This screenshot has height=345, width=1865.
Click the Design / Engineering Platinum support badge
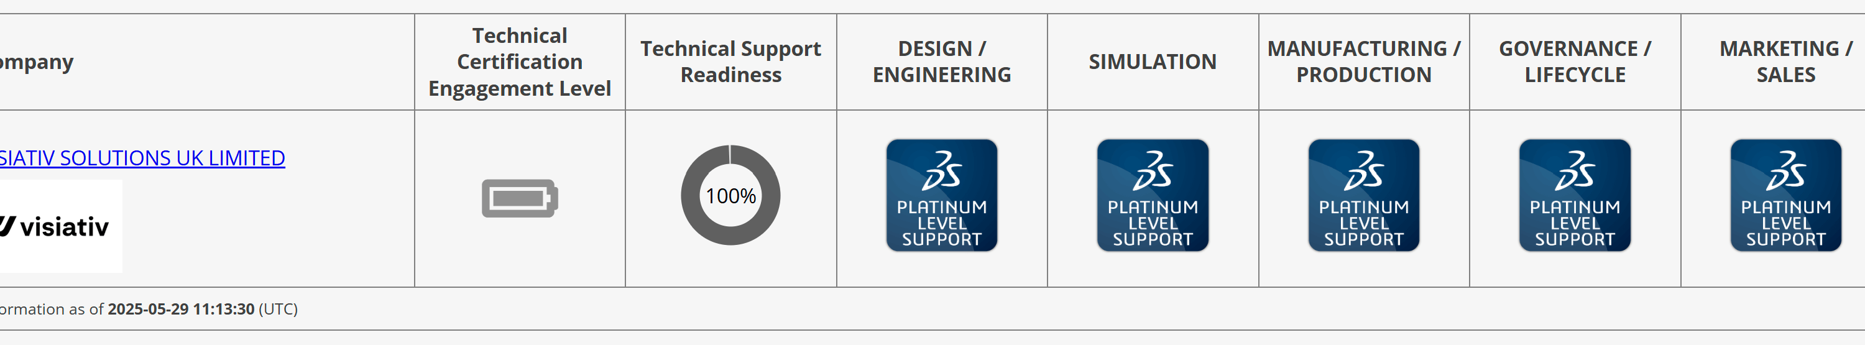click(941, 195)
